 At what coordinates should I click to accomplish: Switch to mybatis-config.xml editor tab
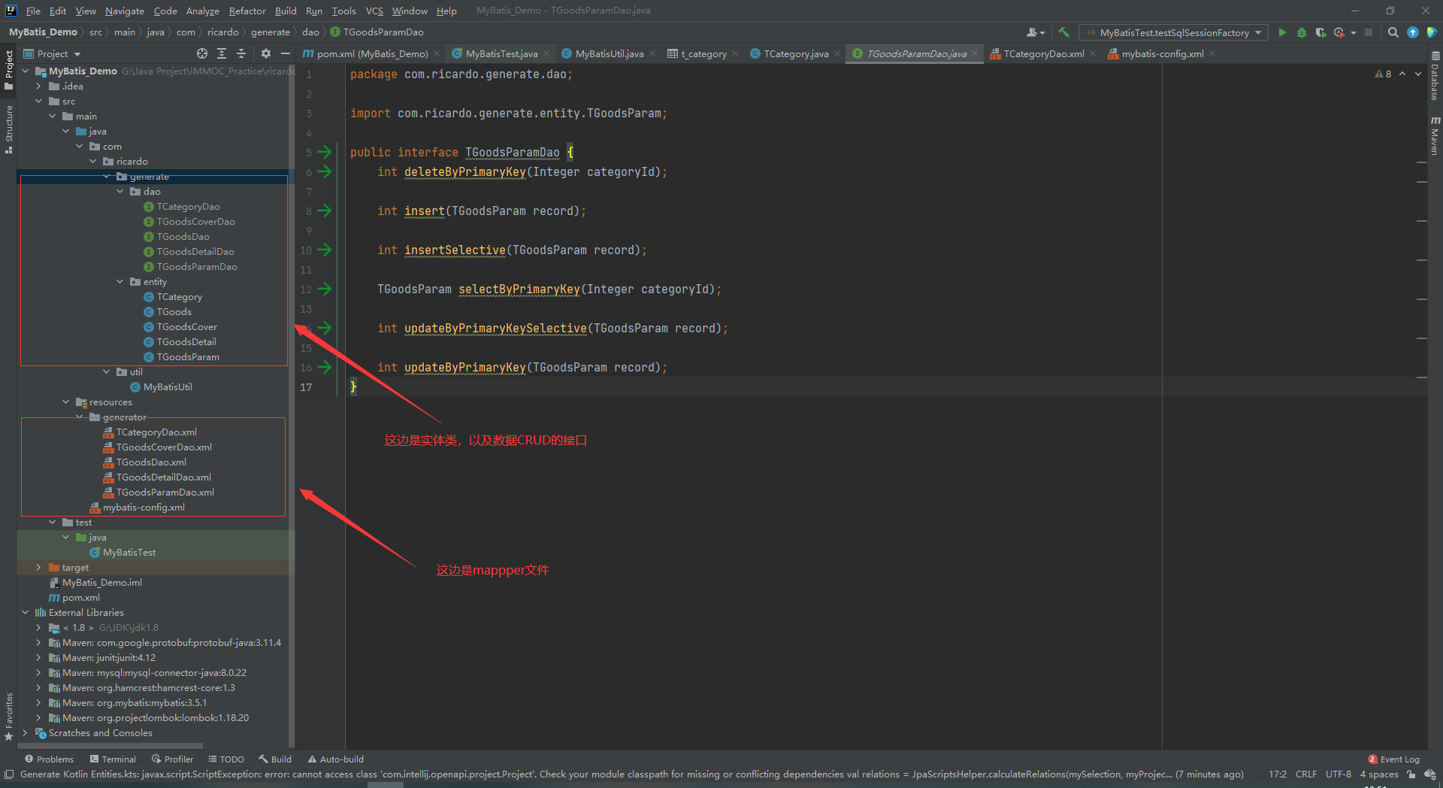coord(1163,53)
